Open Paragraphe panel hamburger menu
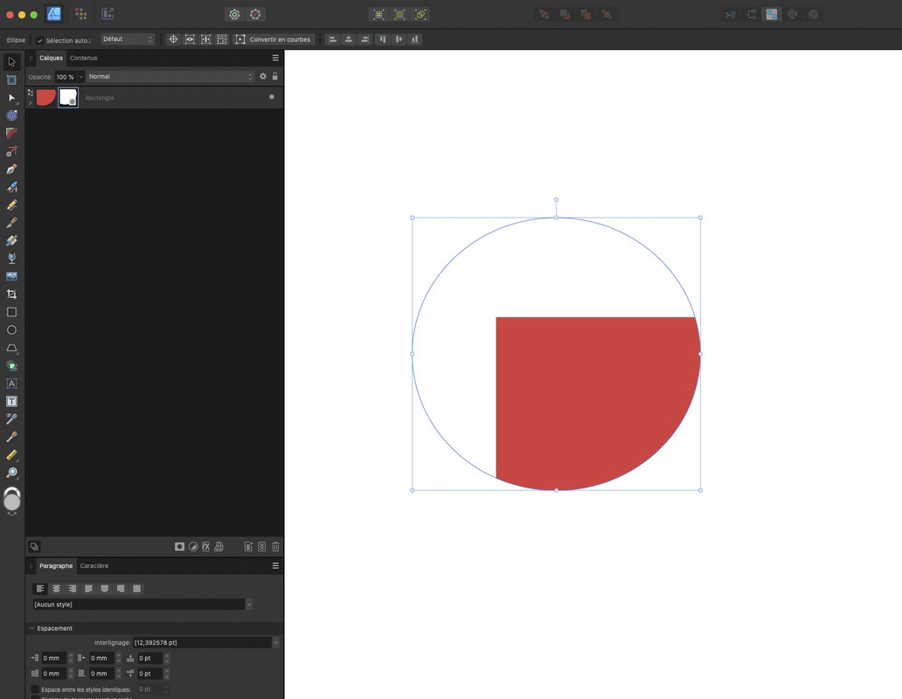The image size is (902, 699). (x=275, y=565)
